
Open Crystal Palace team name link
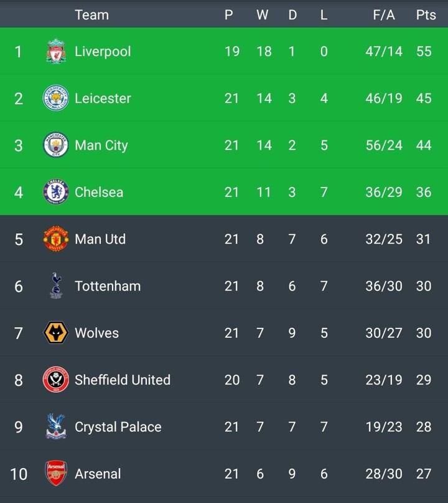point(118,427)
